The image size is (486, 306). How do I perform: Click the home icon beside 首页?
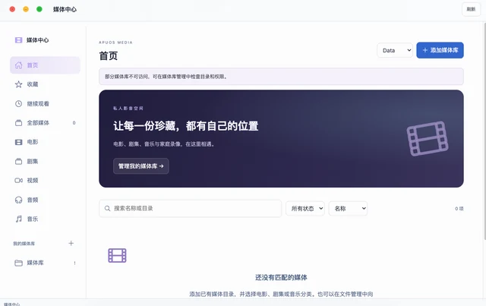coord(18,65)
